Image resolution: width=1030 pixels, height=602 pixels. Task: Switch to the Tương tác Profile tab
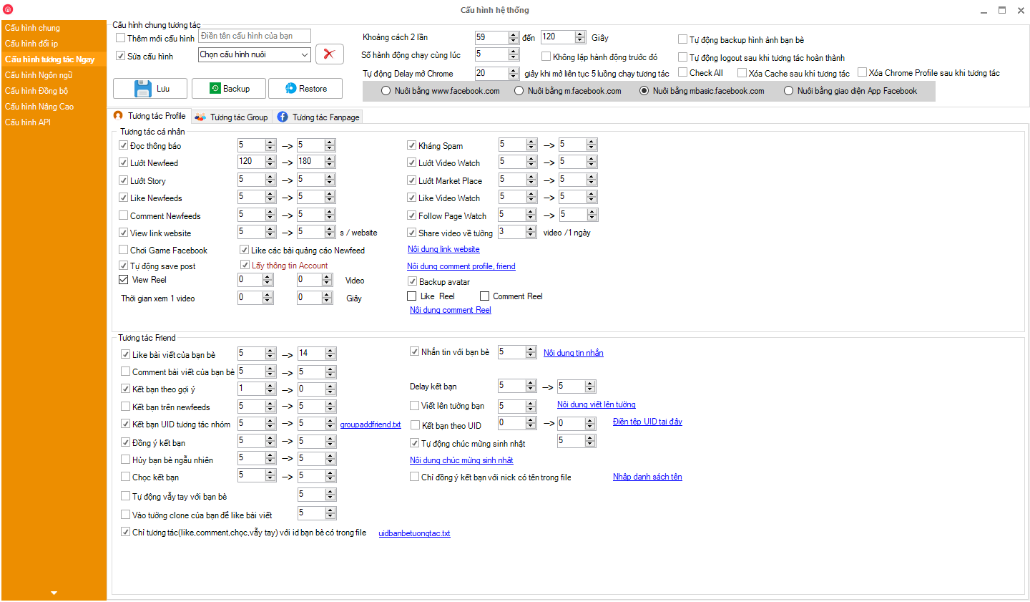pyautogui.click(x=150, y=116)
